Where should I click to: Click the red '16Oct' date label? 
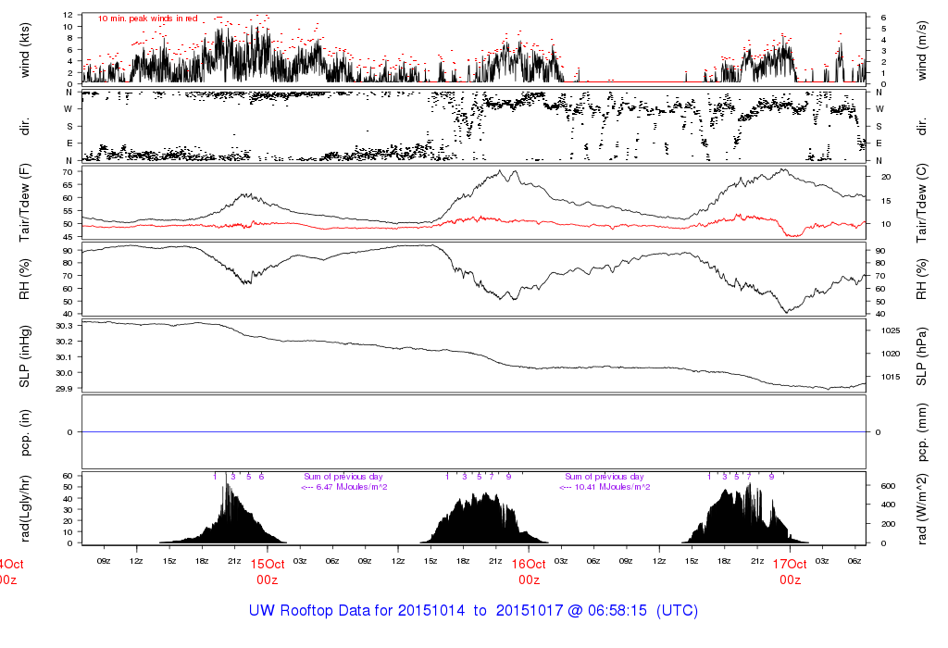529,564
